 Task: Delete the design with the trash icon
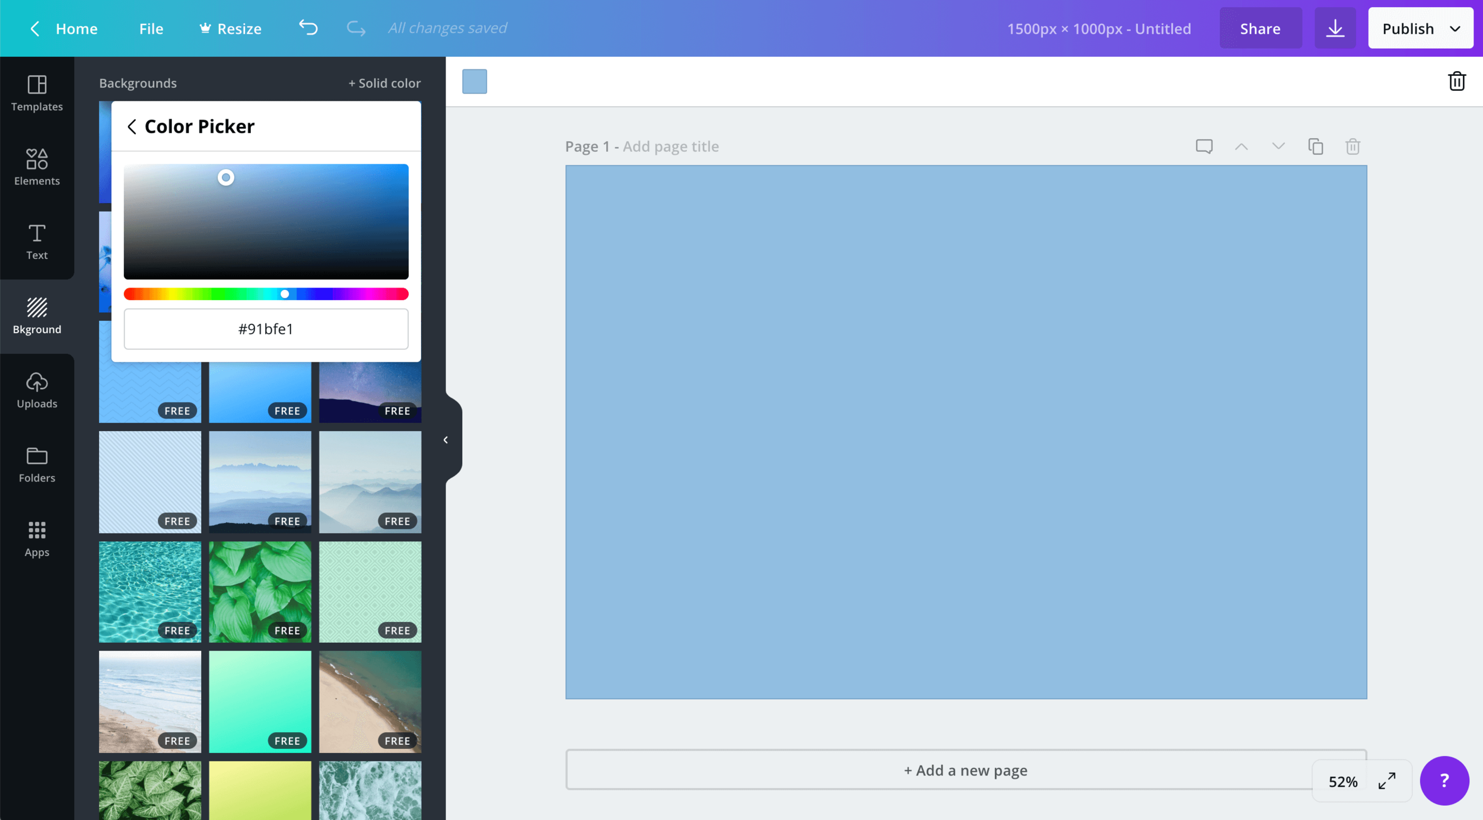click(1456, 81)
